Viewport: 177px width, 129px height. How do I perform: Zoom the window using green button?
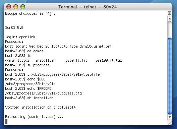pyautogui.click(x=23, y=7)
